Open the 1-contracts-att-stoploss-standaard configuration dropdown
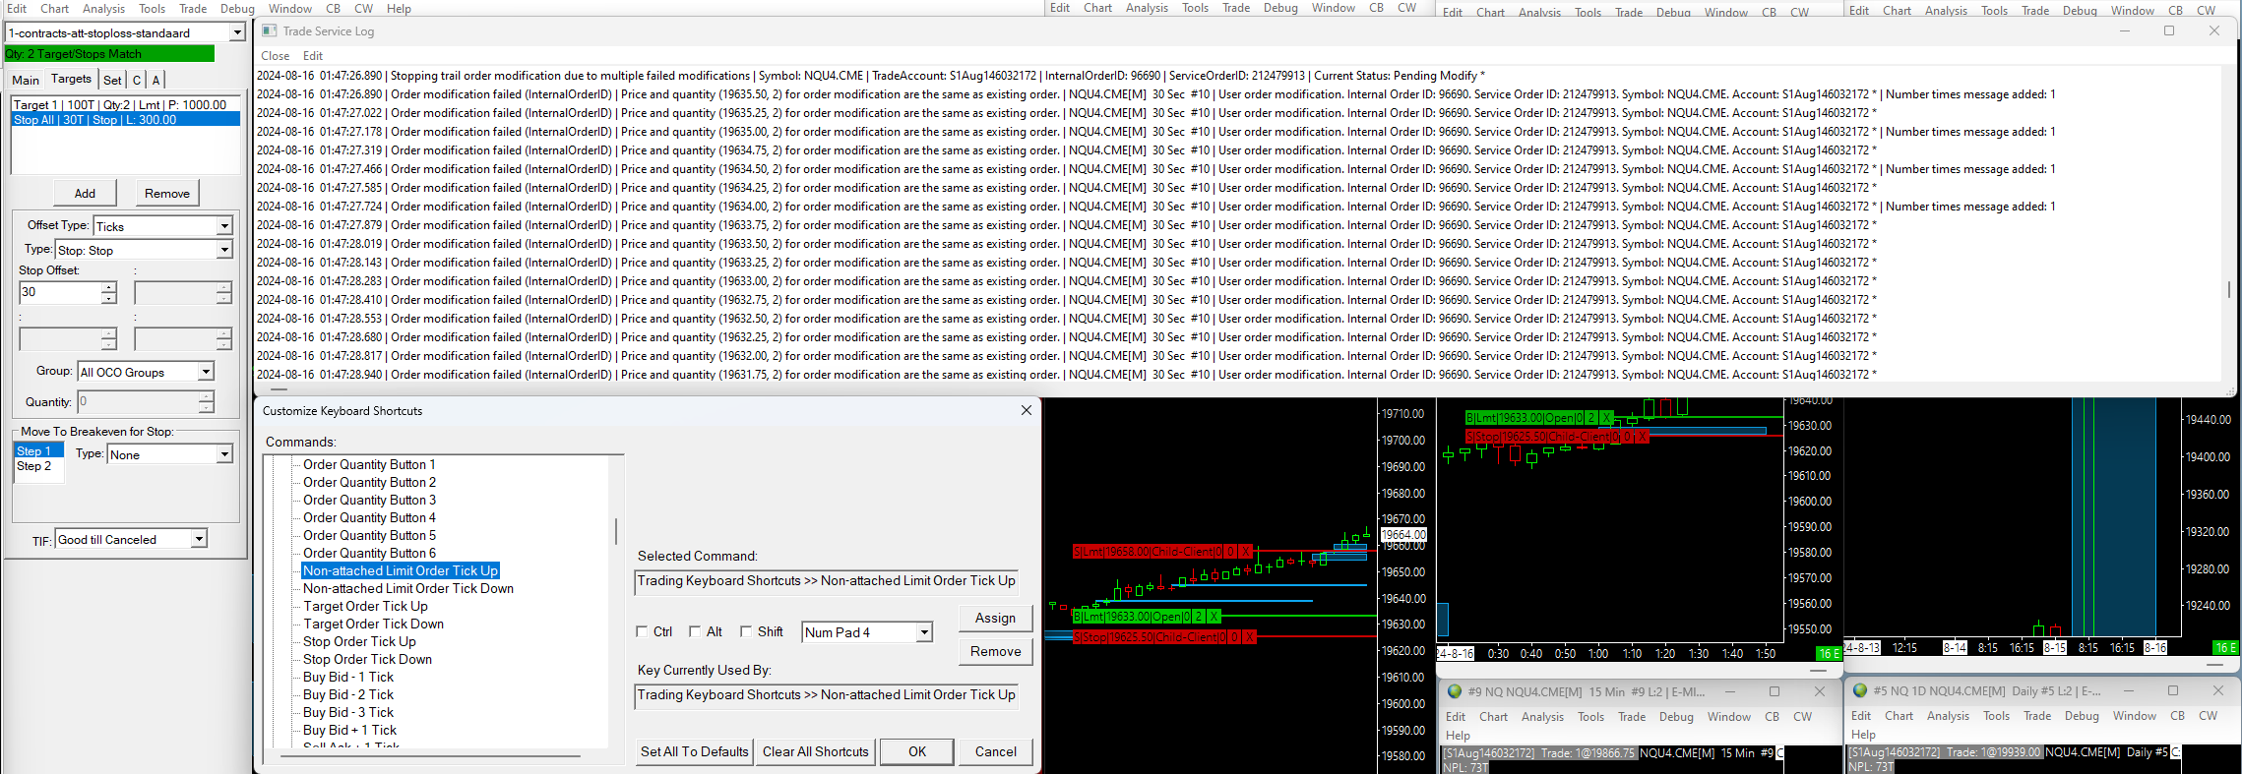This screenshot has height=774, width=2242. (236, 32)
